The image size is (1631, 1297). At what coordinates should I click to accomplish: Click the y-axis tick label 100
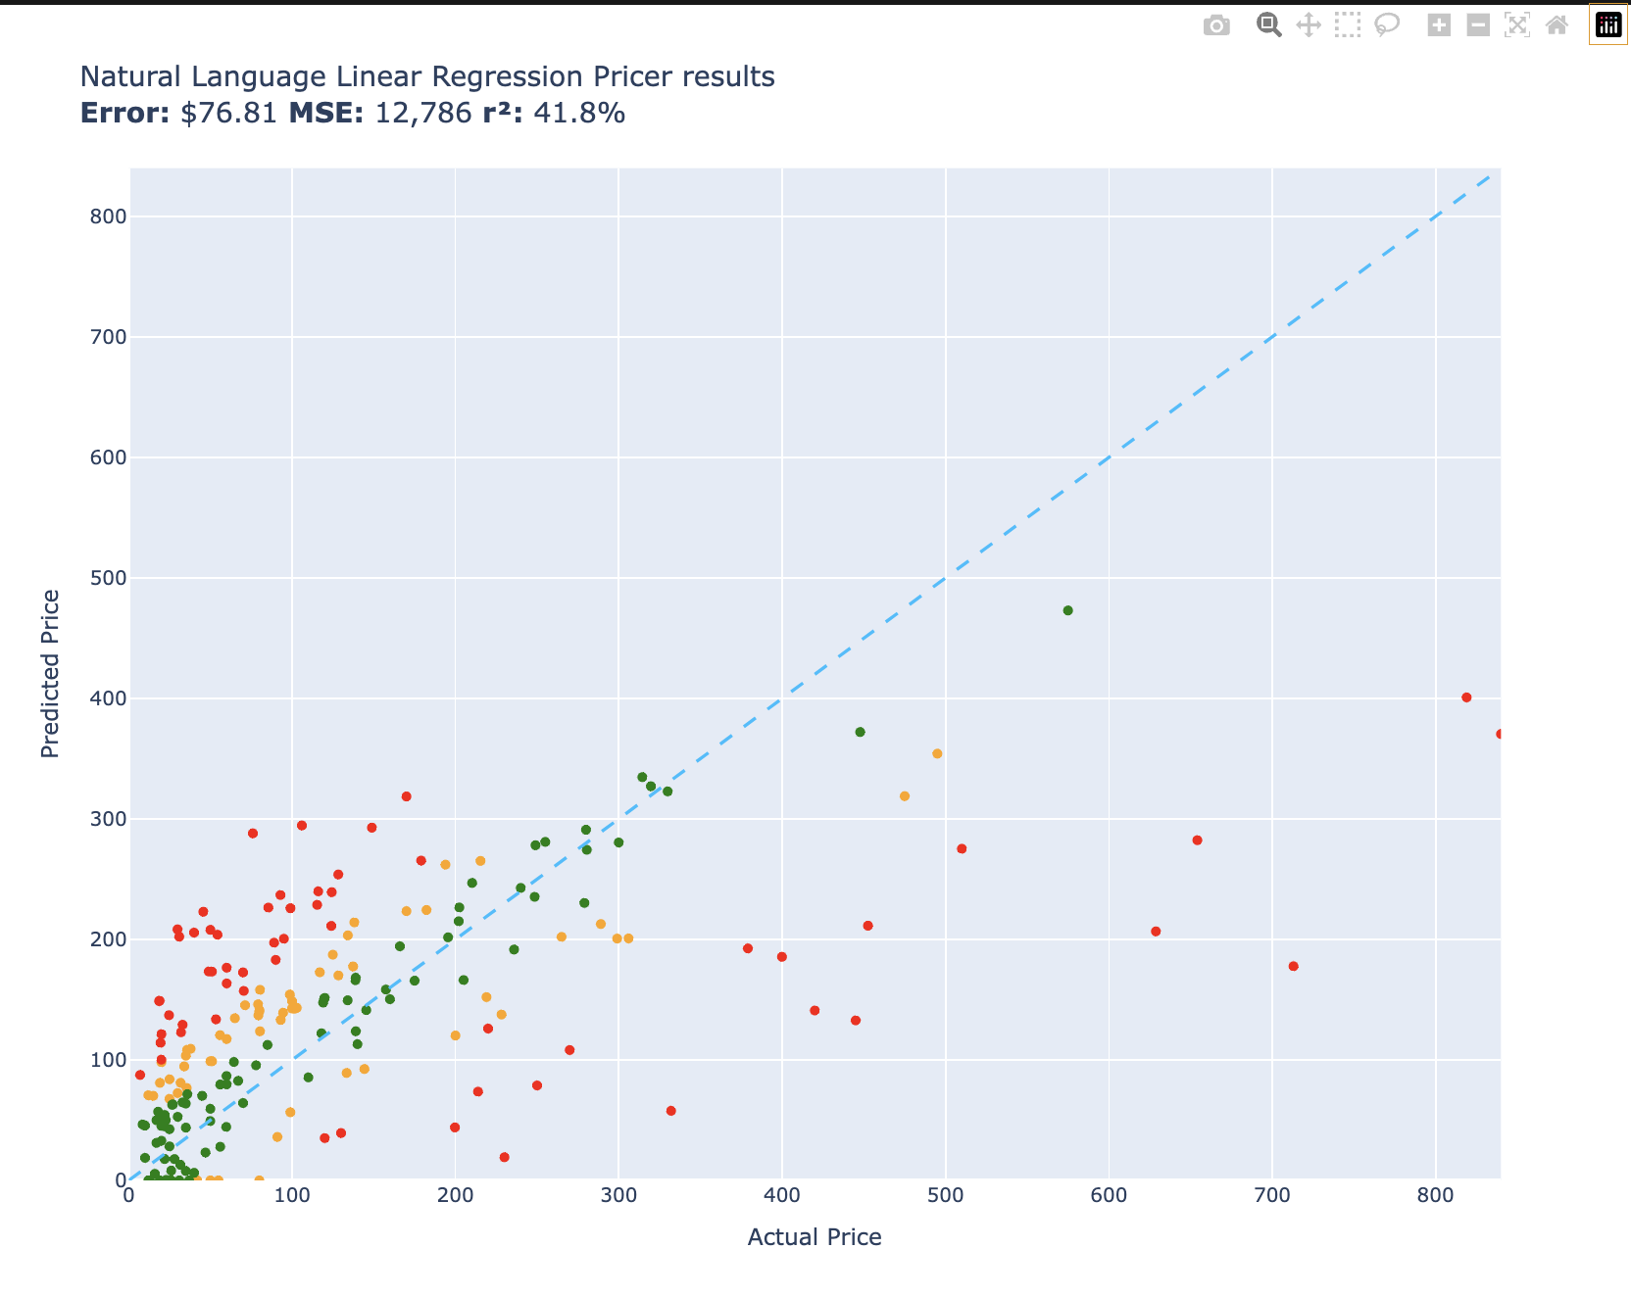[108, 1060]
